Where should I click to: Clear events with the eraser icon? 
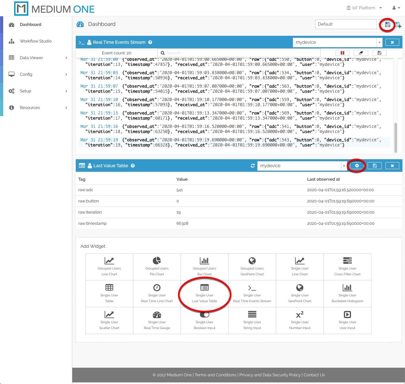coord(361,53)
